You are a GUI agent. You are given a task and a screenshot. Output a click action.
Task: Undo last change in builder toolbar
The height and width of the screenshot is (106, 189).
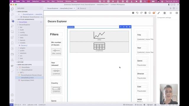point(137,13)
